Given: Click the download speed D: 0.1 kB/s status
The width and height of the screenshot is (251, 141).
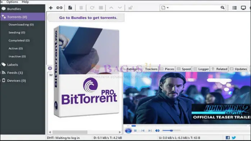Looking at the screenshot, I should [108, 138].
